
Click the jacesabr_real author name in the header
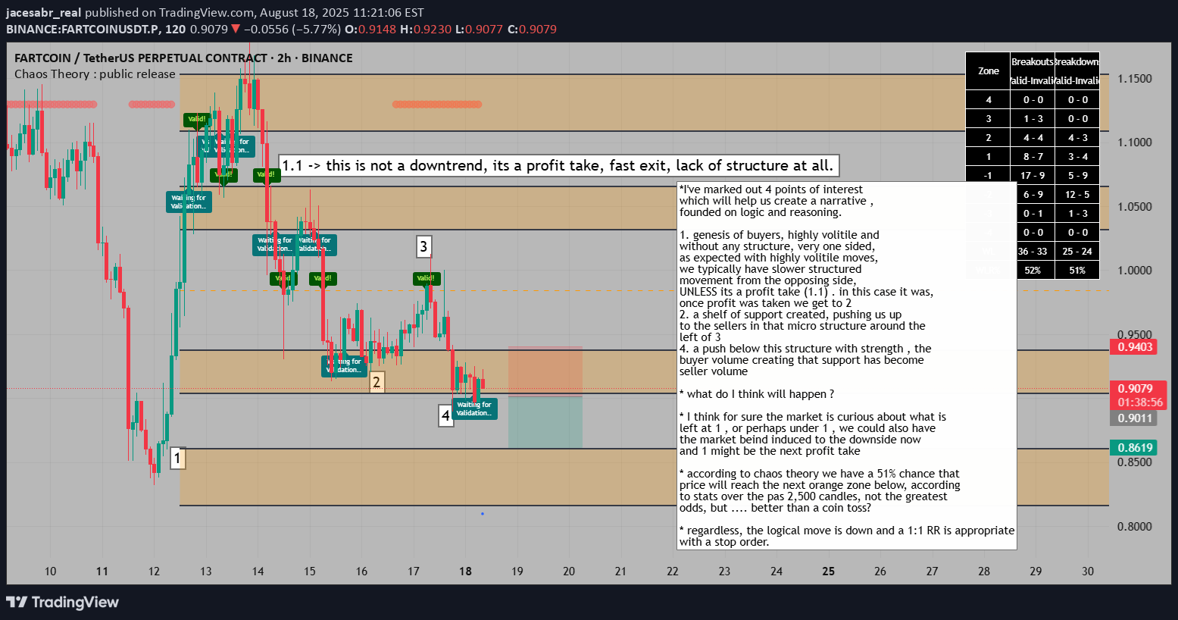(x=43, y=13)
